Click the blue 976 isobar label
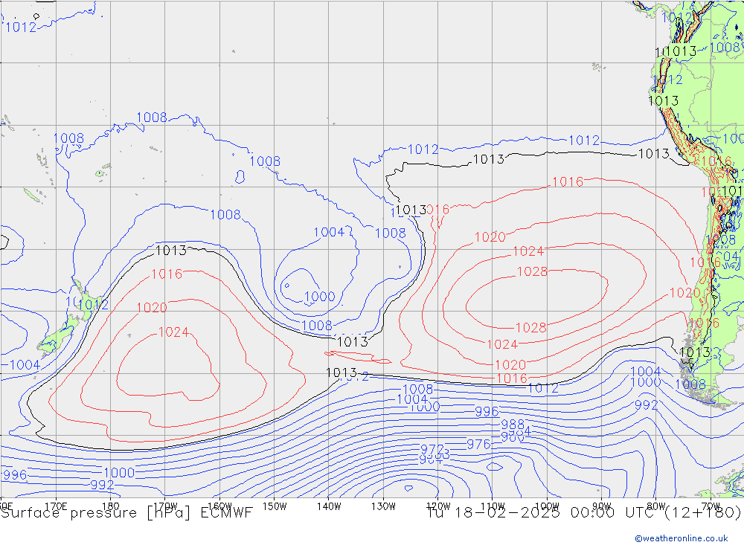This screenshot has height=545, width=744. click(478, 445)
